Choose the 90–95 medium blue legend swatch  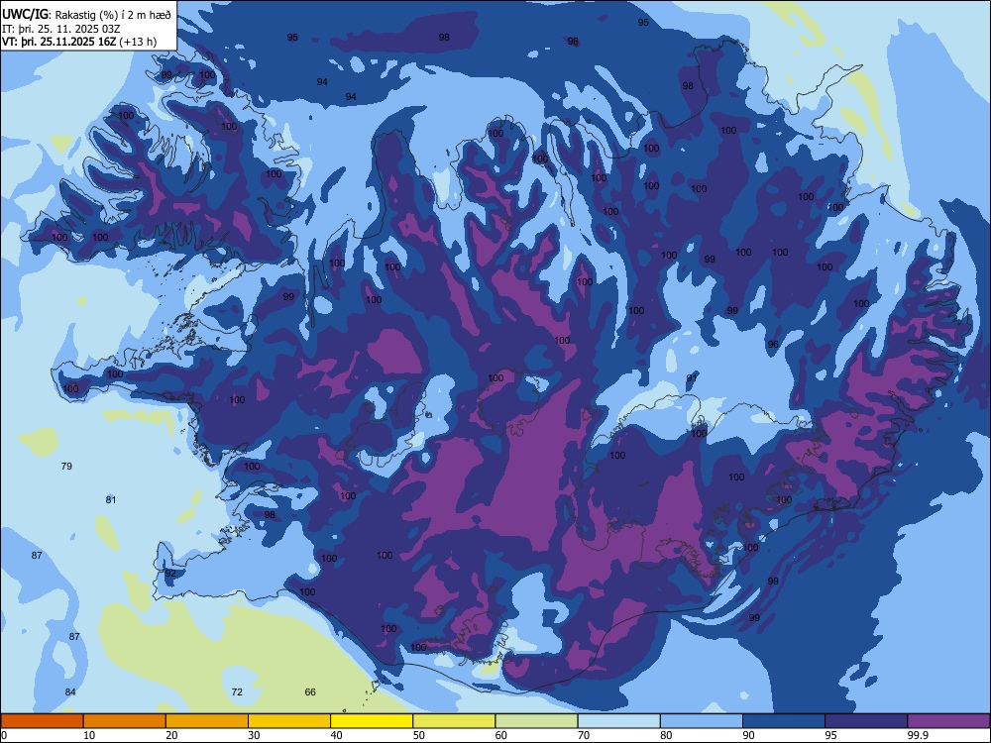coord(784,721)
